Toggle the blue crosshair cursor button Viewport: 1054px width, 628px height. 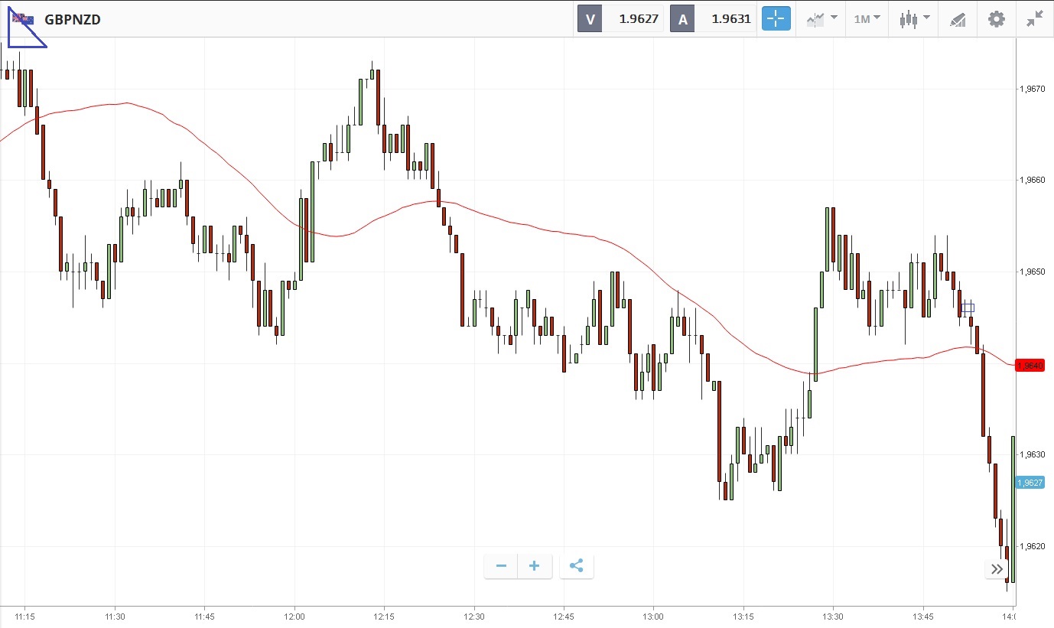[x=776, y=19]
